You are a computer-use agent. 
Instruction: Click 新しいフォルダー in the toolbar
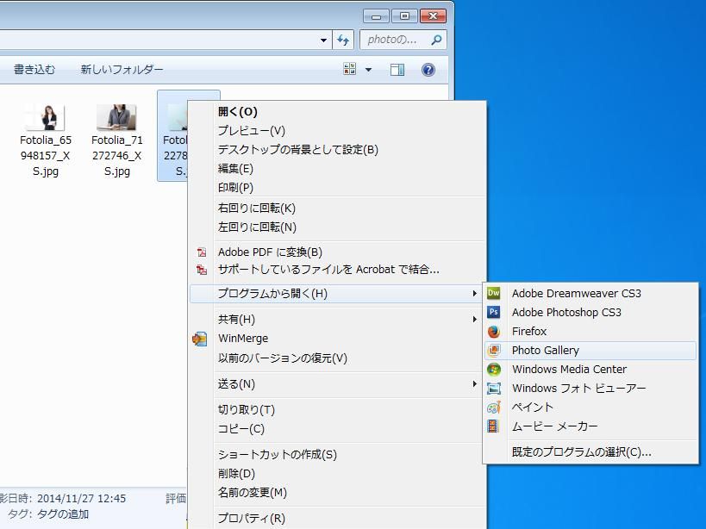[122, 70]
